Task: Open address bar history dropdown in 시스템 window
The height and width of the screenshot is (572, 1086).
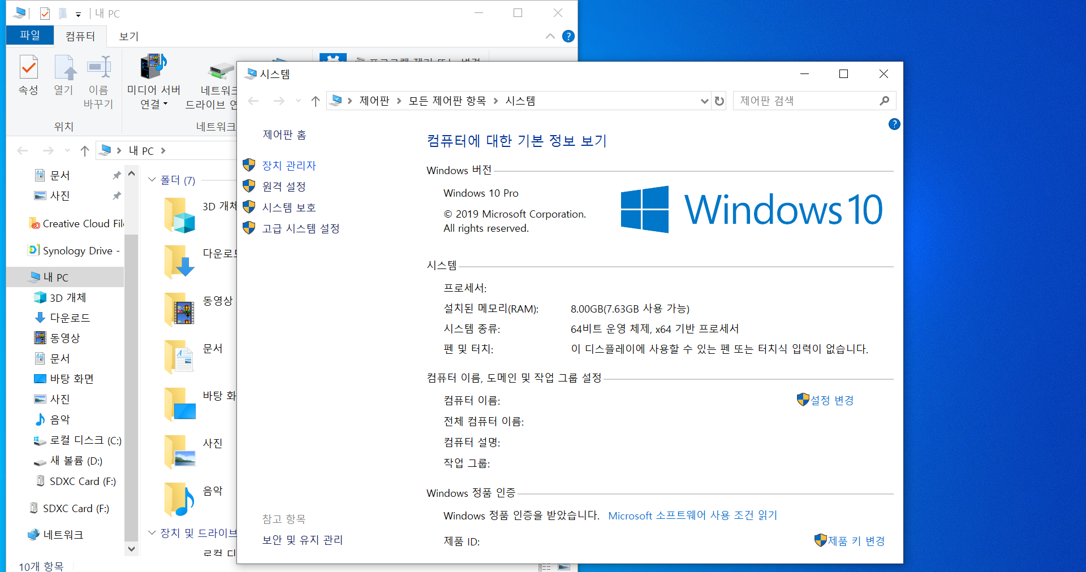Action: tap(704, 101)
